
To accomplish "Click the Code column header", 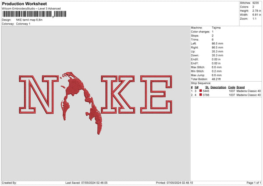I will [x=231, y=87].
